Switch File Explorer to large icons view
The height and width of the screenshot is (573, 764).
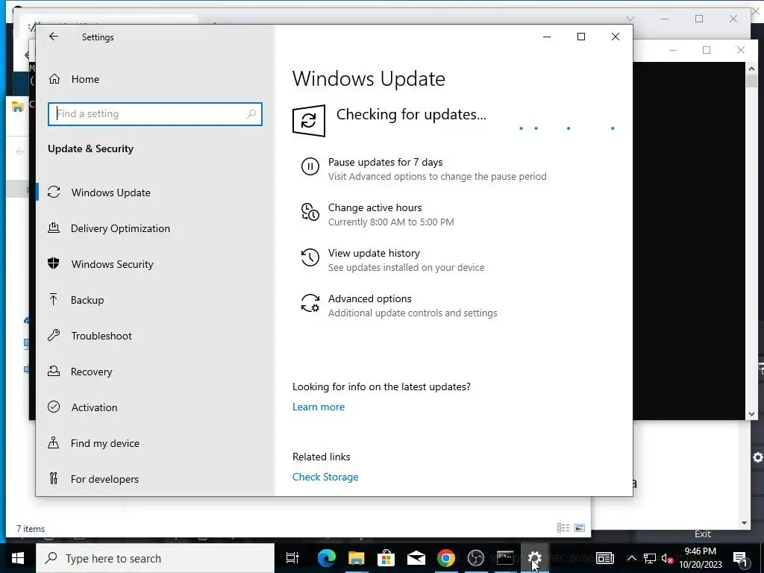click(580, 527)
